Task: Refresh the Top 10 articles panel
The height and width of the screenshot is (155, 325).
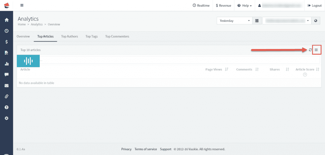Action: click(310, 50)
